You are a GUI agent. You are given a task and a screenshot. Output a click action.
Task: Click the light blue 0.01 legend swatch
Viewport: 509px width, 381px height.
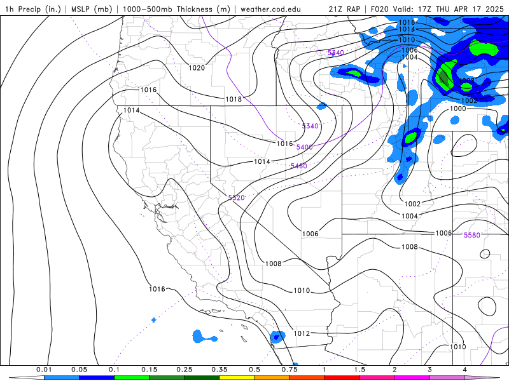point(62,378)
